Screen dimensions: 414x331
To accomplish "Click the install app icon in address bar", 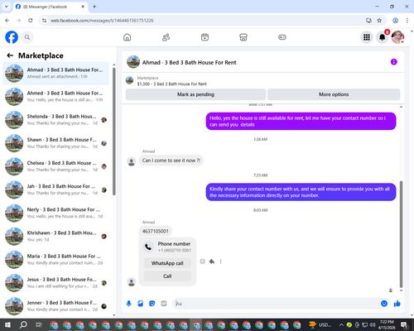I will click(x=368, y=21).
